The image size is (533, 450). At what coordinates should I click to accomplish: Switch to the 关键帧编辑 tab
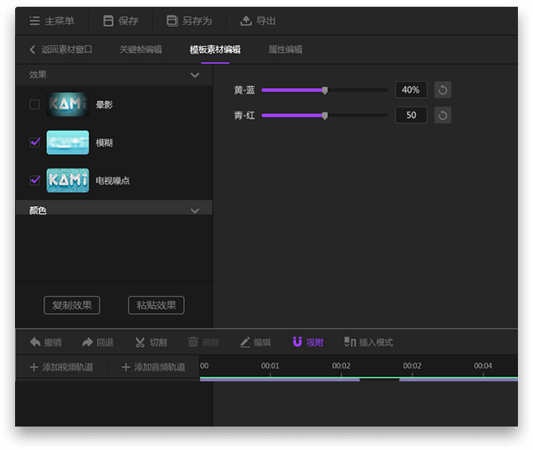click(141, 49)
